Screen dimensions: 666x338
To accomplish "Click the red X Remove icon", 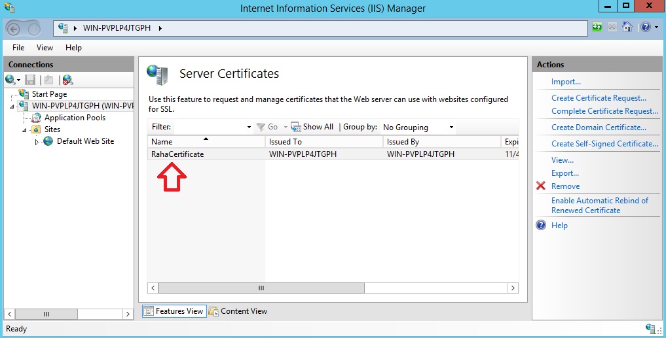I will pos(541,186).
